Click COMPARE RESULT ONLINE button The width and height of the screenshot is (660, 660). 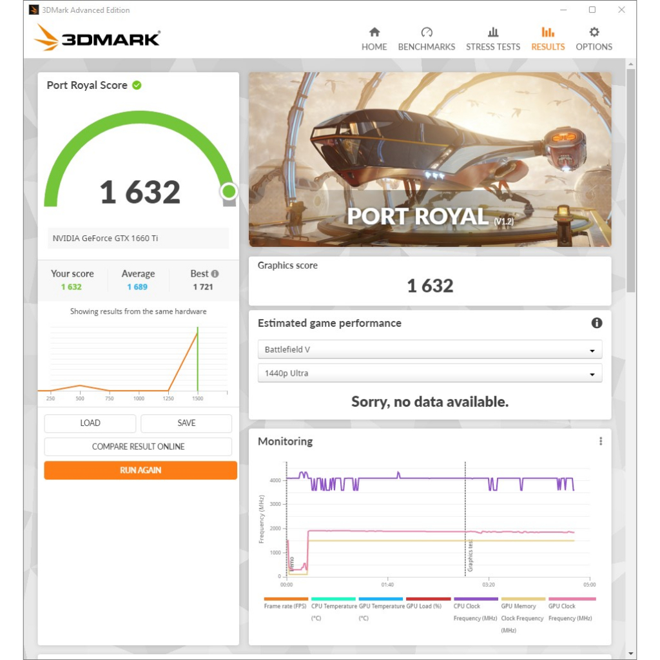(138, 447)
